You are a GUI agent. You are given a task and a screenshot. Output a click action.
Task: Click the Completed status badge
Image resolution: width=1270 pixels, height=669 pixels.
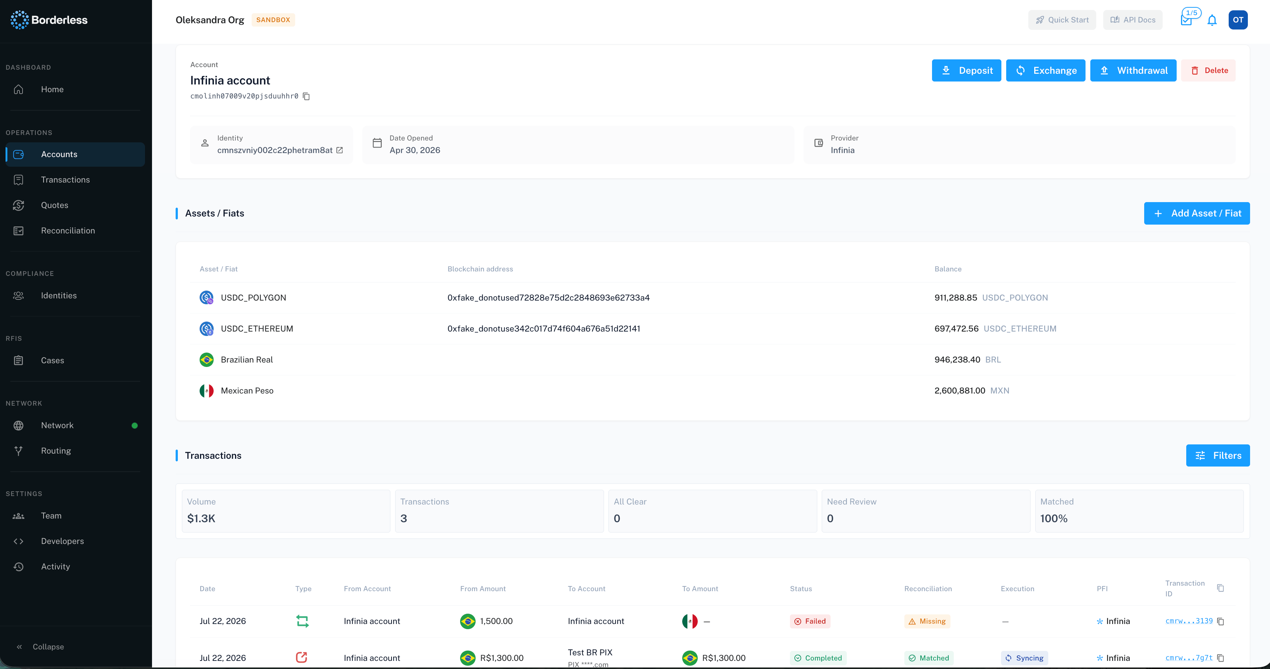(x=818, y=658)
